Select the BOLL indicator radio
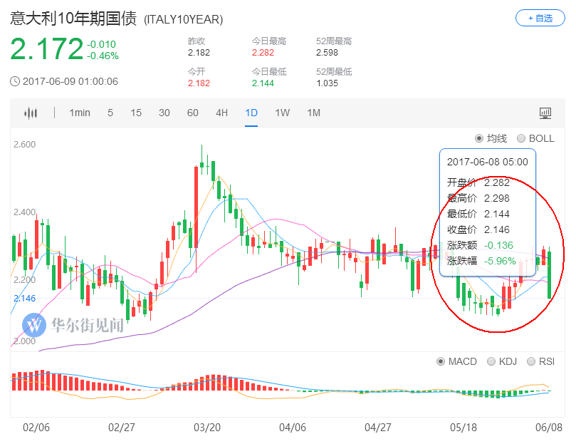The height and width of the screenshot is (444, 576). pos(521,138)
